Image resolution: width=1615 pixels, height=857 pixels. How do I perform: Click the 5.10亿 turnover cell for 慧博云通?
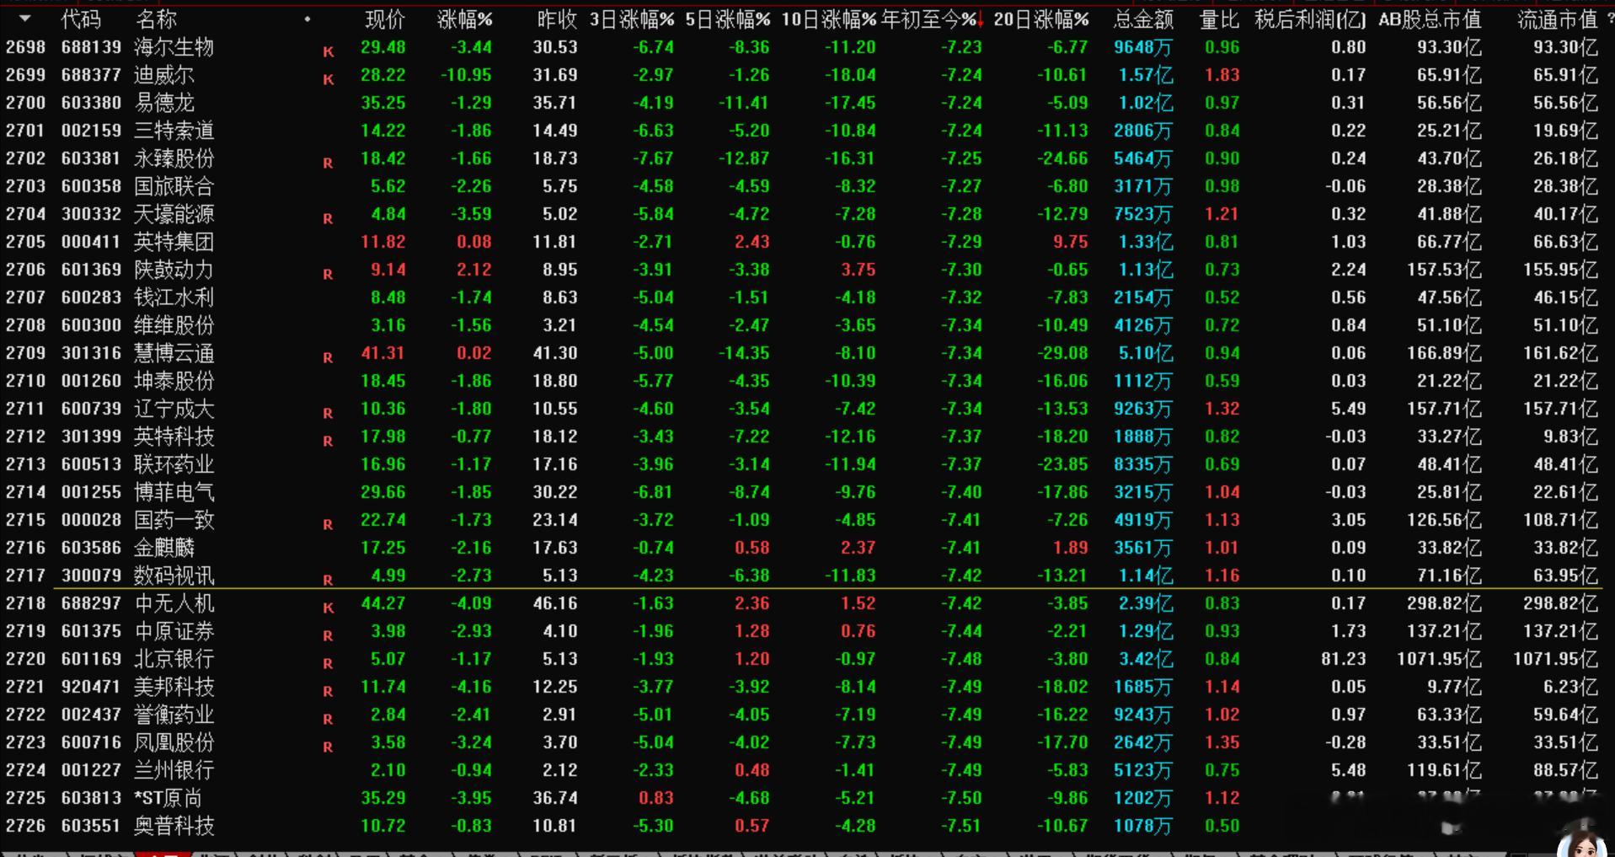[1145, 353]
